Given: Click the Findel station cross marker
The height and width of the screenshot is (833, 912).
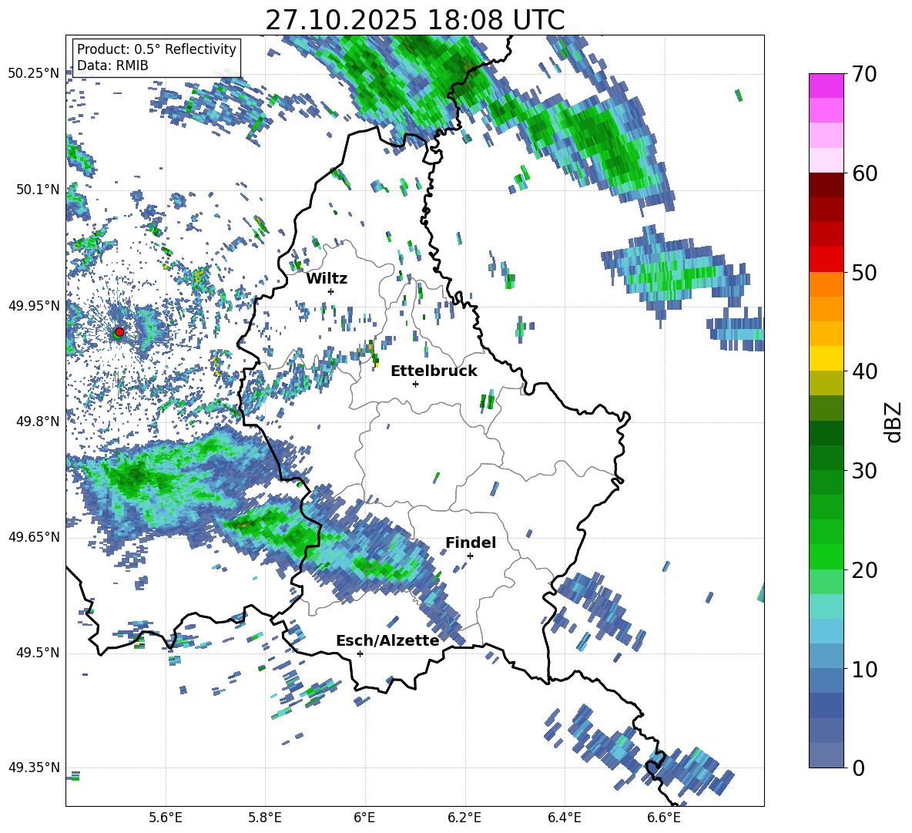Looking at the screenshot, I should [470, 556].
